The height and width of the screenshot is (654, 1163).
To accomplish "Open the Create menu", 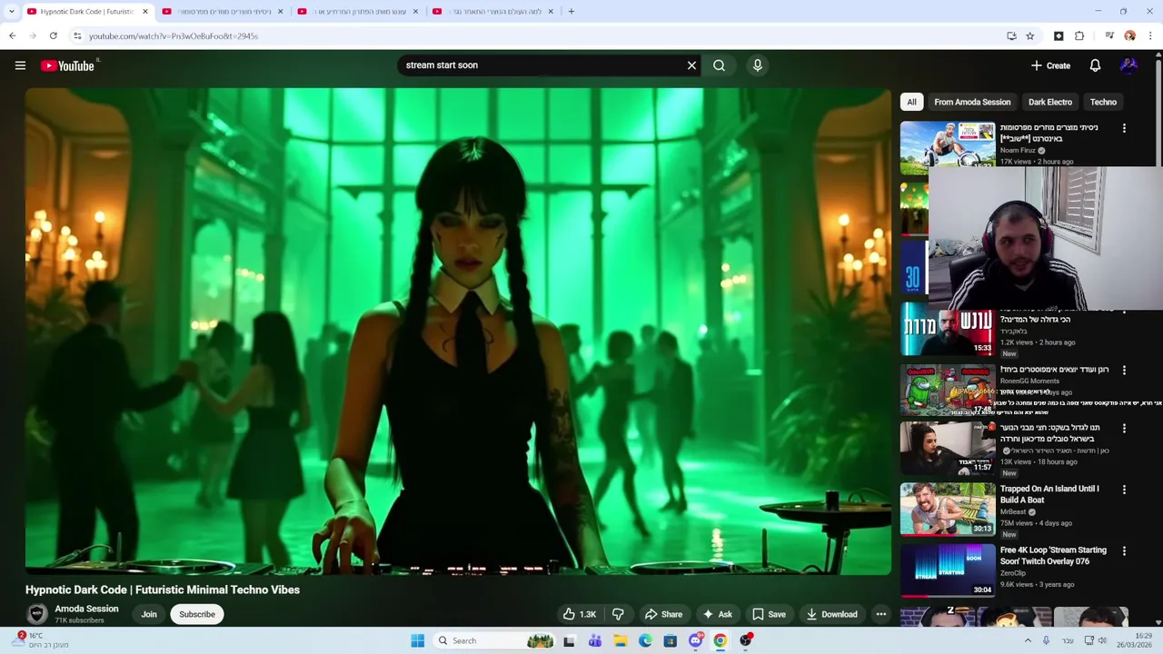I will tap(1050, 65).
